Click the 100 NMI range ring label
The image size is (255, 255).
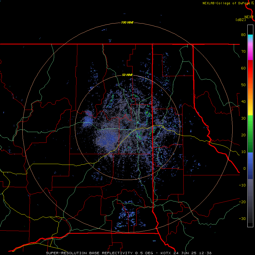127,22
